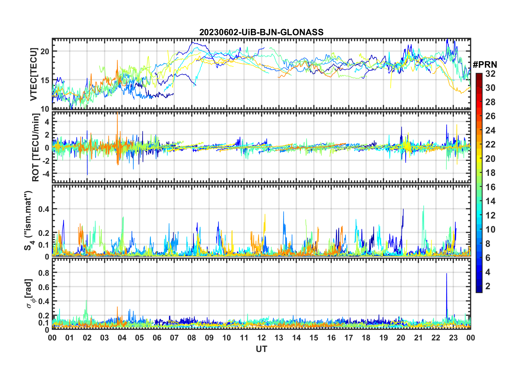Click the 23 hour tick on the UT axis
The image size is (523, 366).
coord(453,338)
